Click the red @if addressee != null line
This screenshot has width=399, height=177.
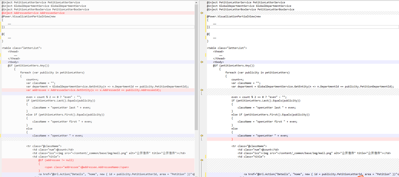[x=56, y=160]
